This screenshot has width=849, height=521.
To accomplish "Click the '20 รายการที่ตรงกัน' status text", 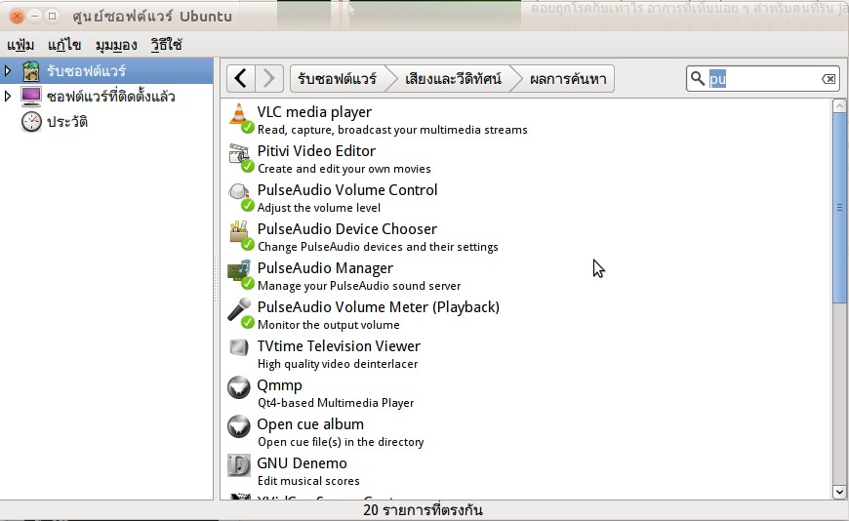I will click(x=423, y=510).
